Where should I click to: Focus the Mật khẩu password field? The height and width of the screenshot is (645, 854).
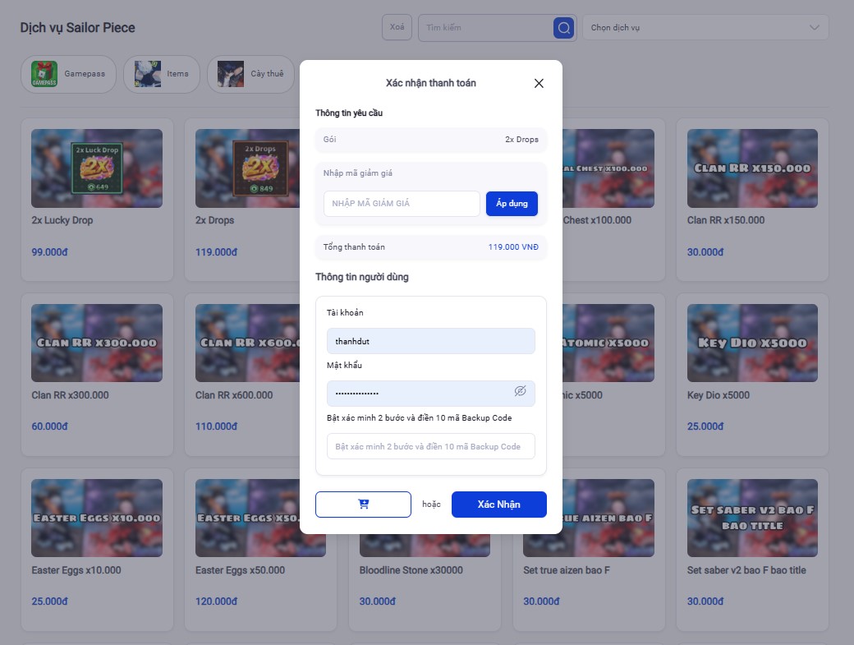click(x=431, y=394)
